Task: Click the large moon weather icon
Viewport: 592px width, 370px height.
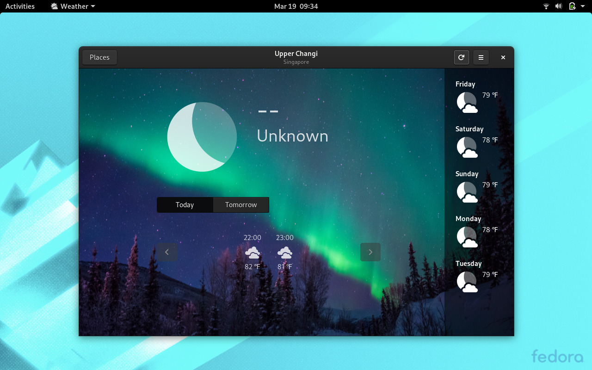Action: click(202, 137)
